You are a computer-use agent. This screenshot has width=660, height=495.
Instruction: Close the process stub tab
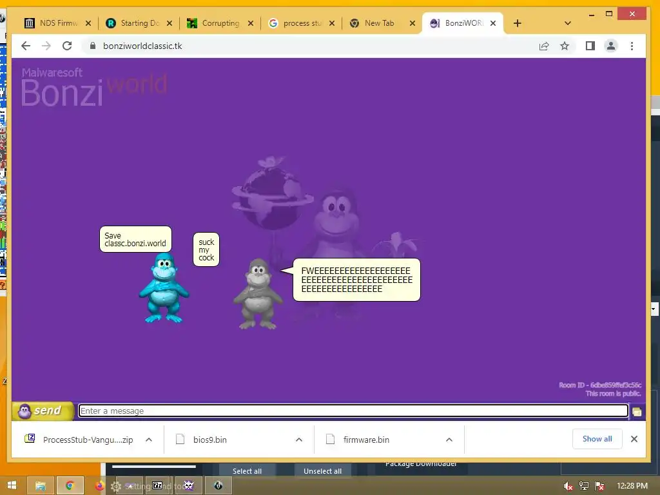332,23
